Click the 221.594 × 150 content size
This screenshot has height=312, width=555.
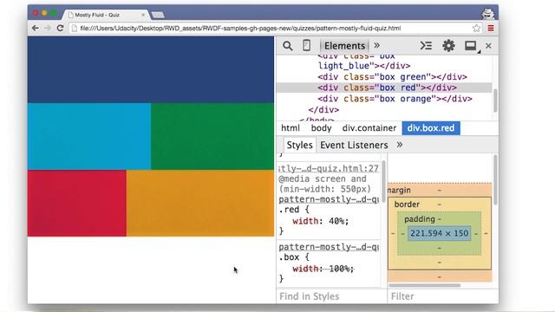coord(440,233)
